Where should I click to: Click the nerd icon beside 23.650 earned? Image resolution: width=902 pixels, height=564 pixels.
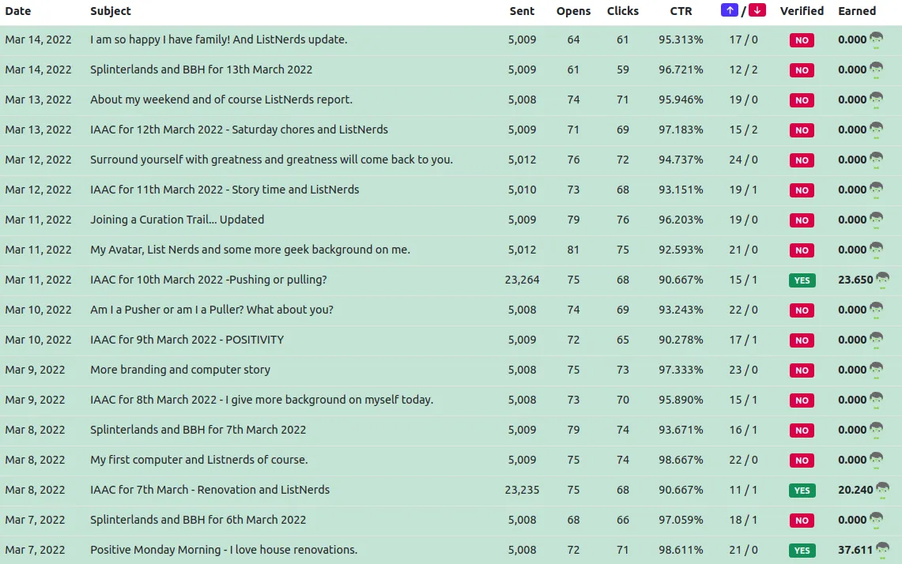click(882, 280)
